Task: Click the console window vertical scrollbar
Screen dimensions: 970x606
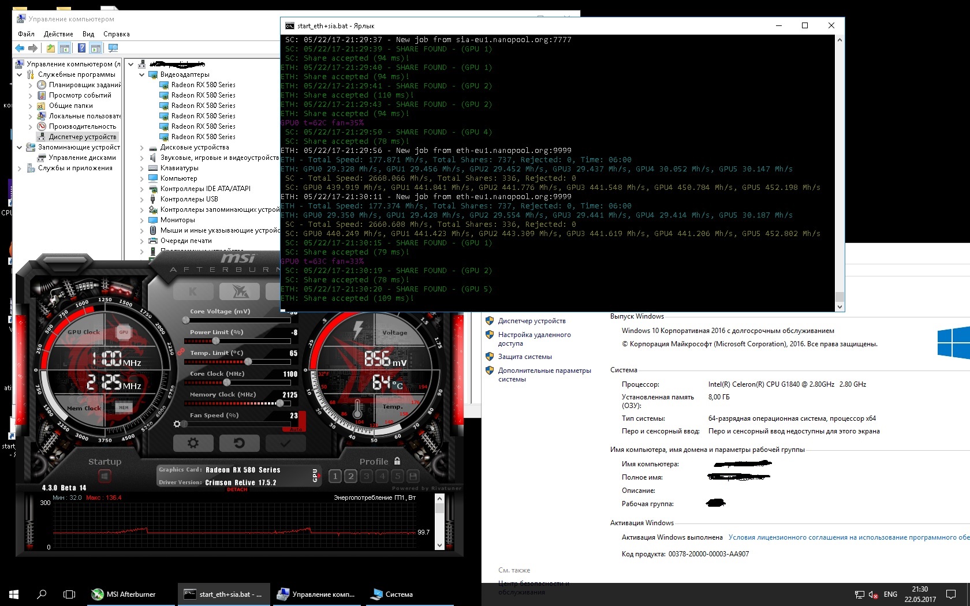Action: (x=840, y=173)
